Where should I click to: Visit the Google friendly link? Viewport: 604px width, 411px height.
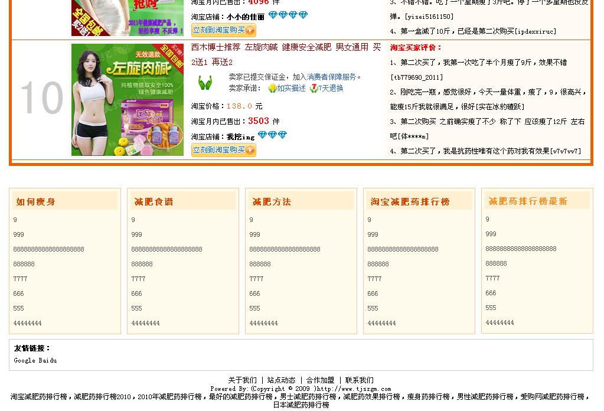tap(24, 361)
